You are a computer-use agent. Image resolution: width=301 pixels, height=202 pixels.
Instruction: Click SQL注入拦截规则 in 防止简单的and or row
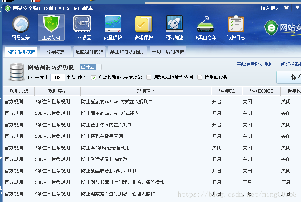[x=52, y=113]
